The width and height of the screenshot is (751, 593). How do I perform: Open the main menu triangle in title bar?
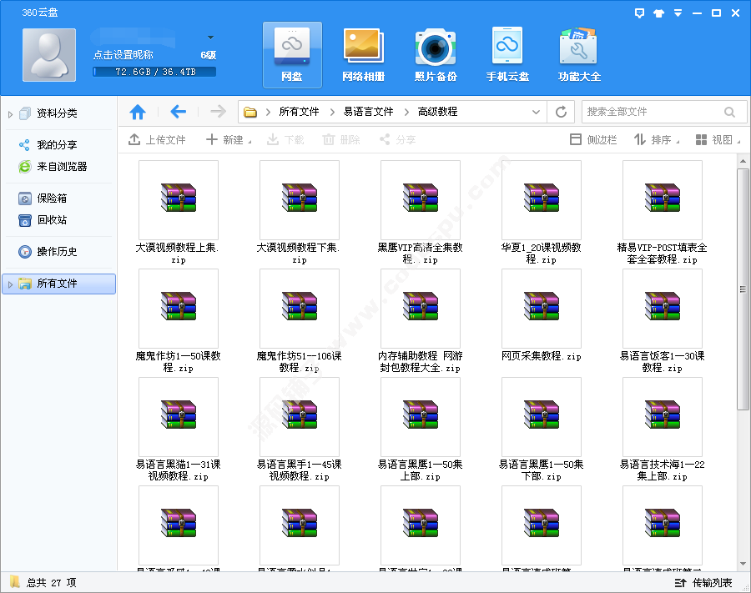tap(678, 13)
